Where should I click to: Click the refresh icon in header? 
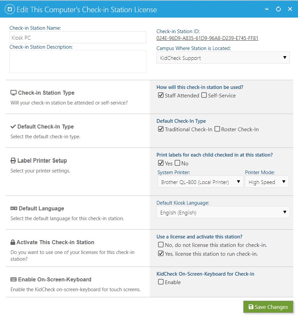pos(278,9)
